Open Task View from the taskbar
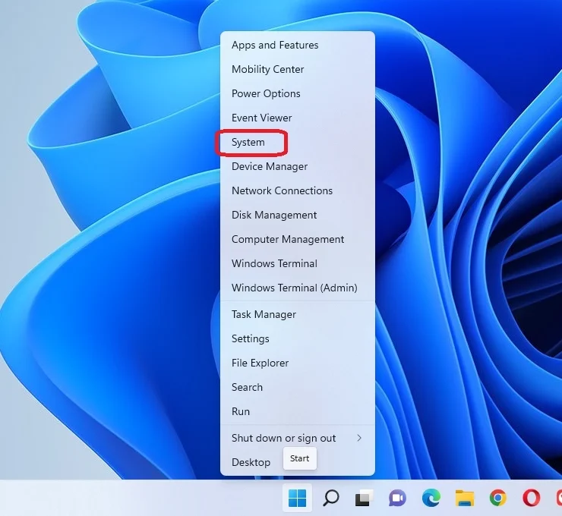Image resolution: width=562 pixels, height=516 pixels. point(364,498)
